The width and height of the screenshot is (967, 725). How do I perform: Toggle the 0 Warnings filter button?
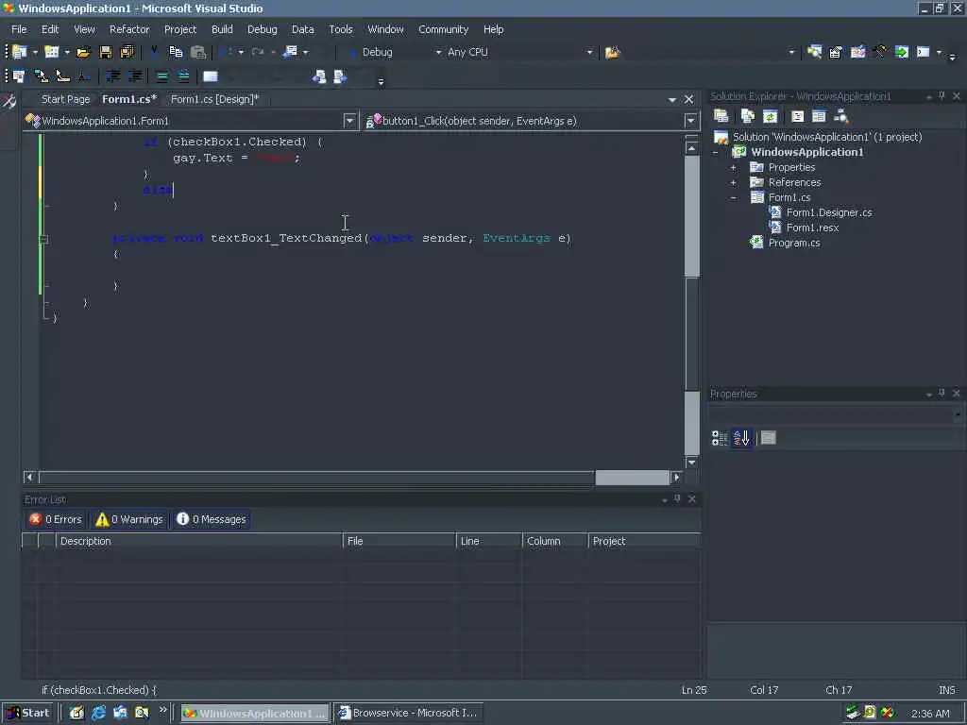[x=128, y=520]
